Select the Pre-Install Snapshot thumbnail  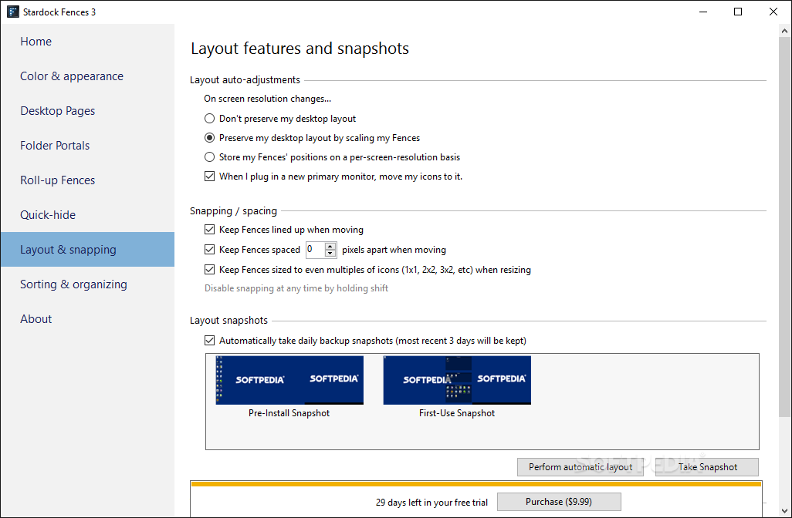pos(289,380)
